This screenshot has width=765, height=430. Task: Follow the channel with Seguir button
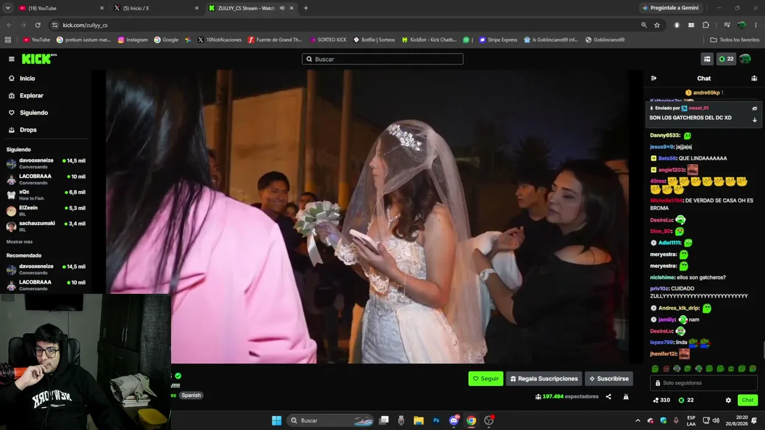click(486, 379)
